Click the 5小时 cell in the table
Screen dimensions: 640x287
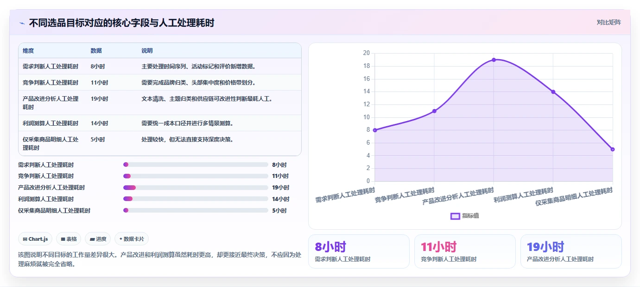98,140
